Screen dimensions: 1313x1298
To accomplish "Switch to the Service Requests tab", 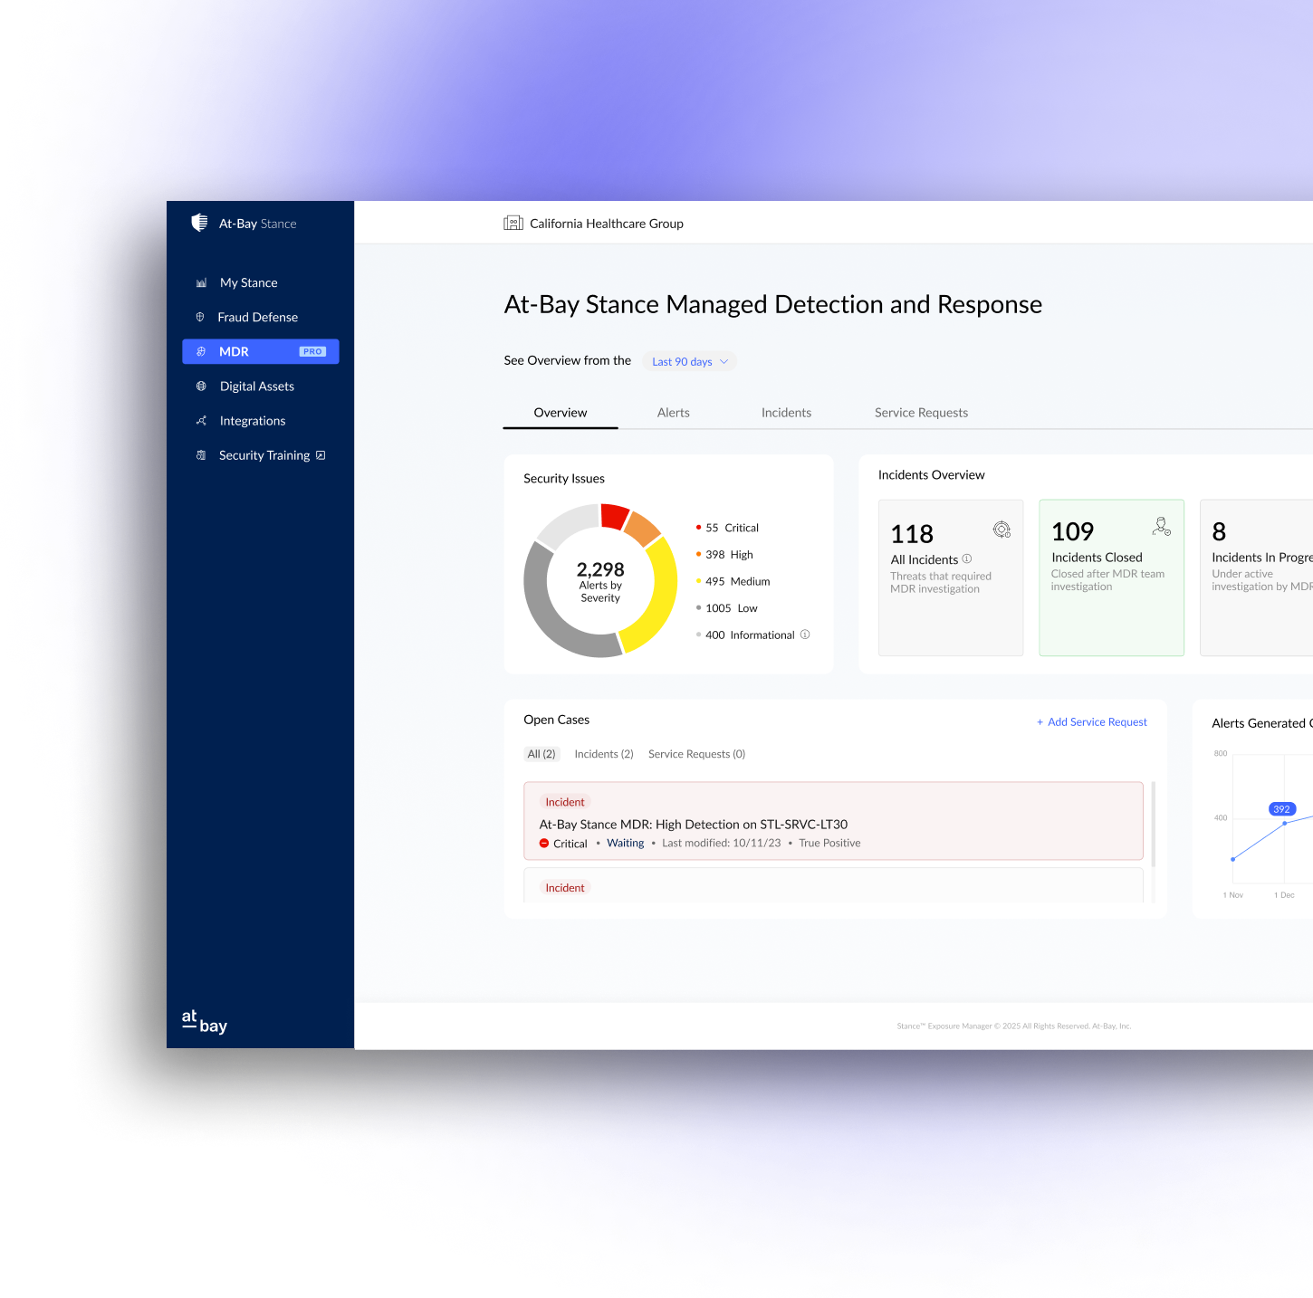I will (921, 413).
